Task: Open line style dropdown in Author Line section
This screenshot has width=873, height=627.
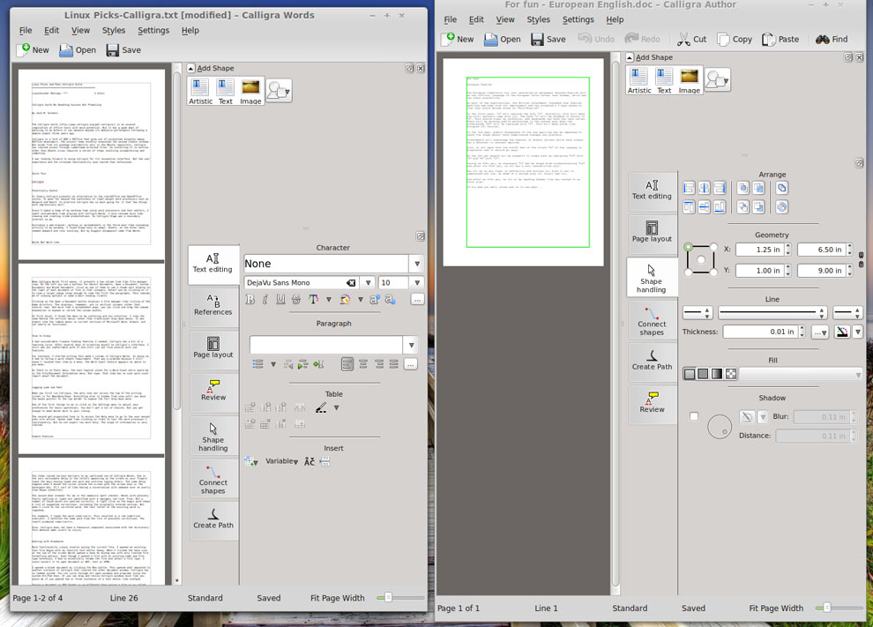Action: tap(771, 313)
